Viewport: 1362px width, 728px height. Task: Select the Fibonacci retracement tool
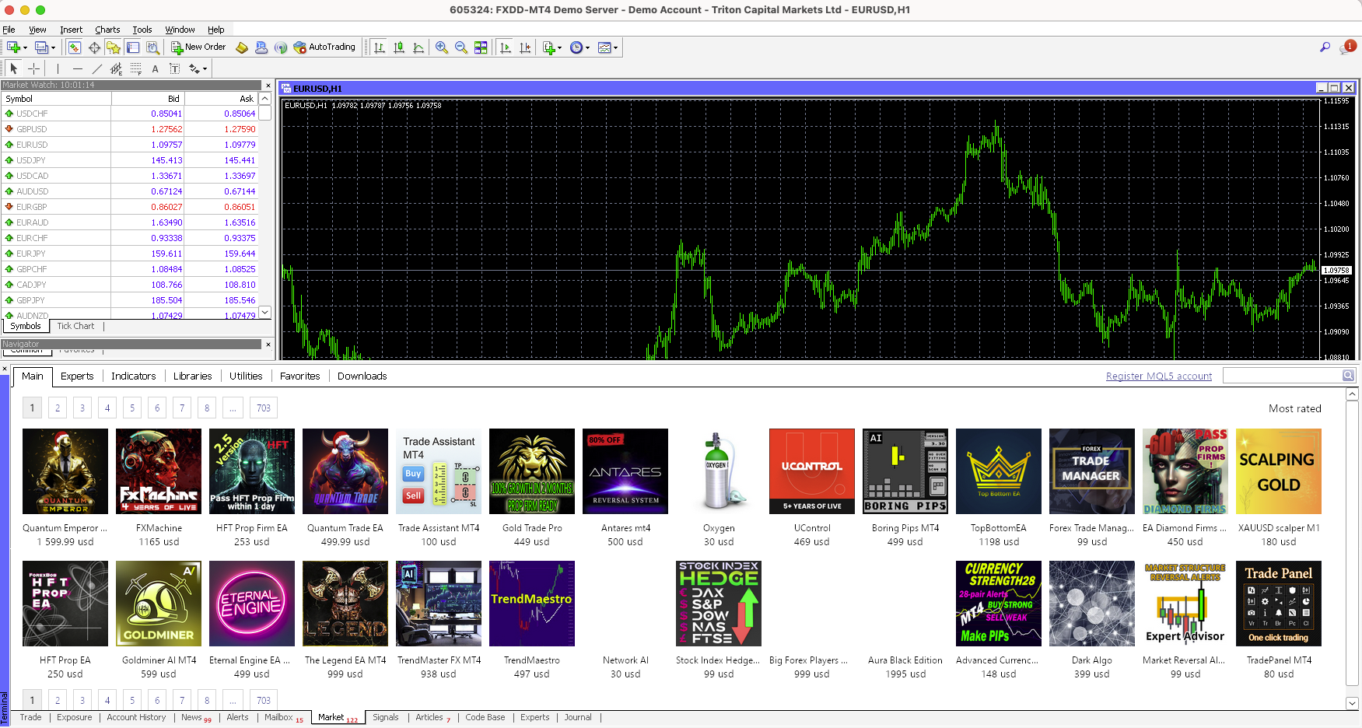click(x=135, y=68)
